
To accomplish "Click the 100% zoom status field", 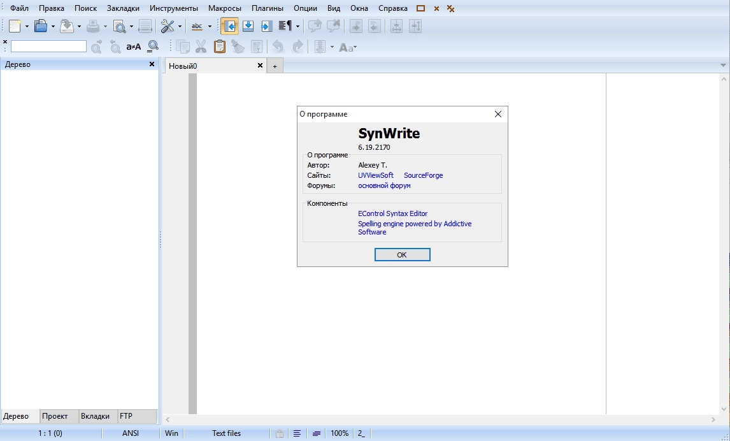I will coord(340,433).
